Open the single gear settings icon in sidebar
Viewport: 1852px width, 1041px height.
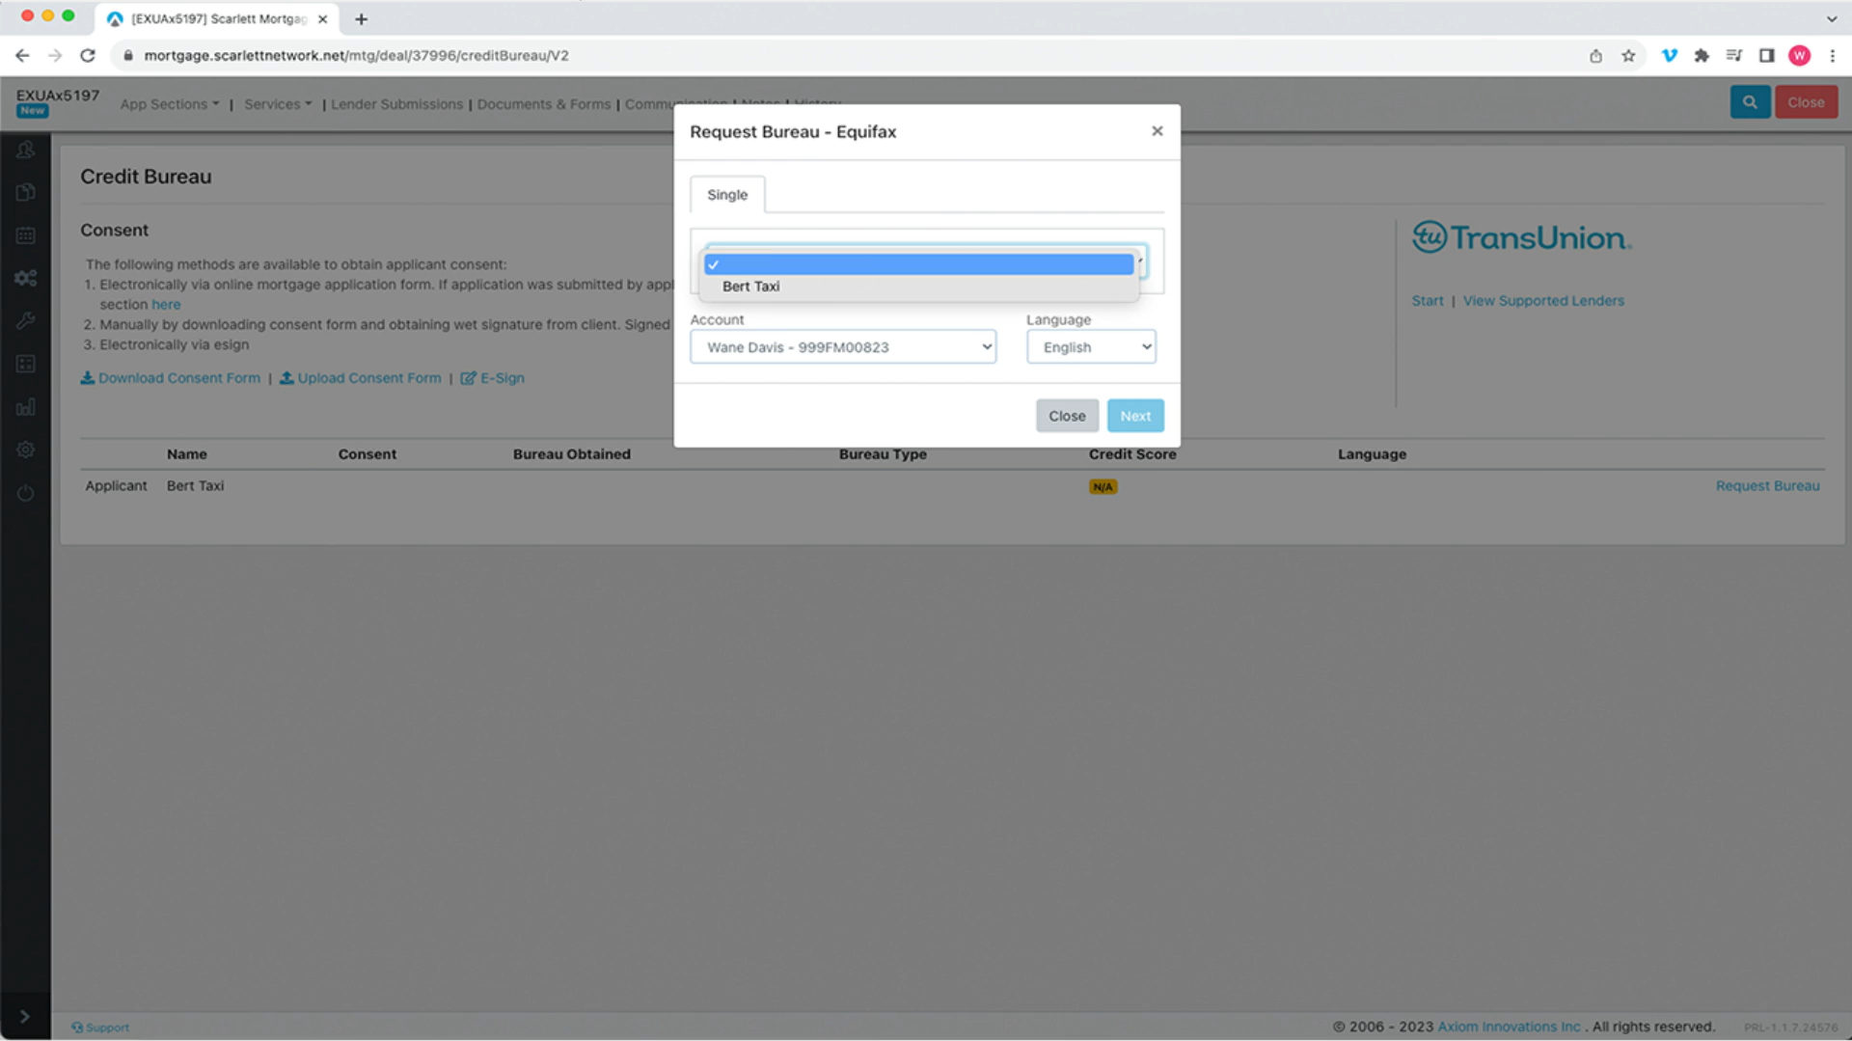26,450
